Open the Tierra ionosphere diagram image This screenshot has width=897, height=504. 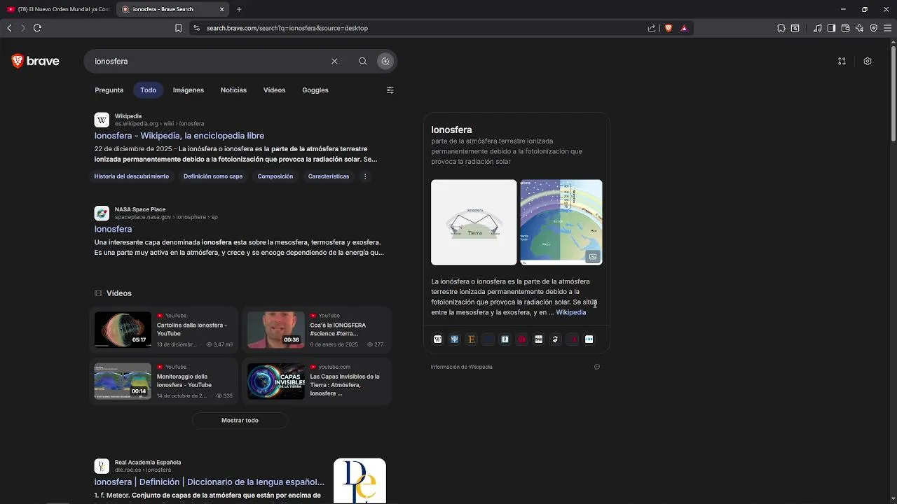tap(474, 223)
